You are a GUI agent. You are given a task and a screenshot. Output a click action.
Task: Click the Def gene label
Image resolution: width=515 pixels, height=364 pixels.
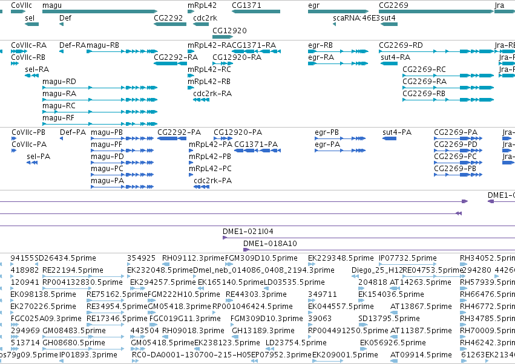tap(65, 18)
